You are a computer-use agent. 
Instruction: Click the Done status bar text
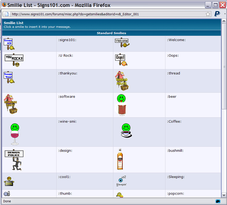pyautogui.click(x=7, y=201)
